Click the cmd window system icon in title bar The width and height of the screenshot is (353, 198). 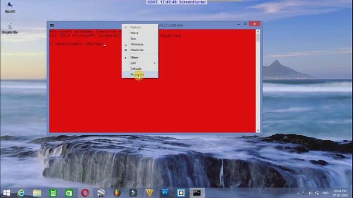[52, 25]
